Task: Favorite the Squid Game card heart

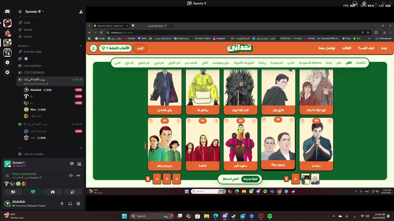Action: [x=227, y=121]
